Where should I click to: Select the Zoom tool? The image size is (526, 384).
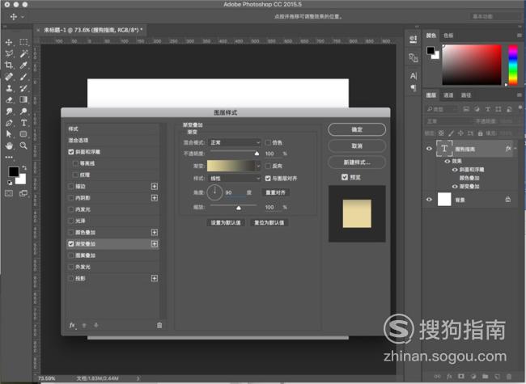coord(23,146)
